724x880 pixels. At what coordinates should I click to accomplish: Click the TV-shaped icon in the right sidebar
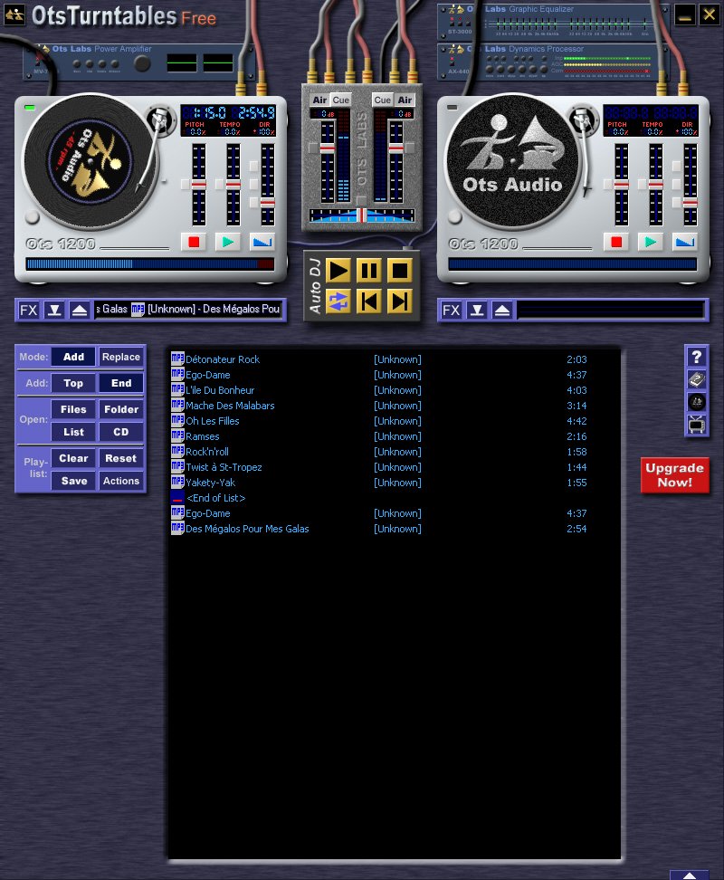(697, 425)
